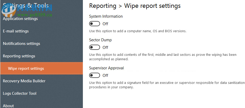This screenshot has height=108, width=245.
Task: Select the Wipe report settings sub-item
Action: (x=26, y=69)
